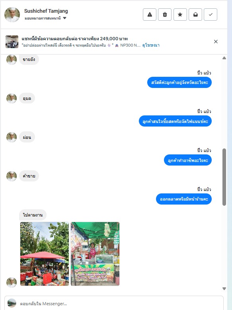Dismiss the ad reply banner
This screenshot has height=310, width=232.
coord(216,41)
